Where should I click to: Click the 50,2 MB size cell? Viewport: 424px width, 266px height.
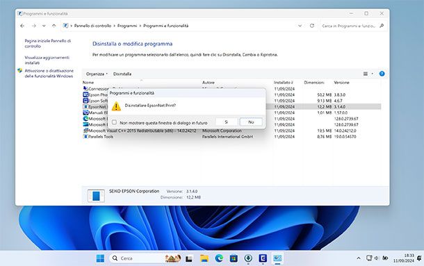(x=324, y=95)
